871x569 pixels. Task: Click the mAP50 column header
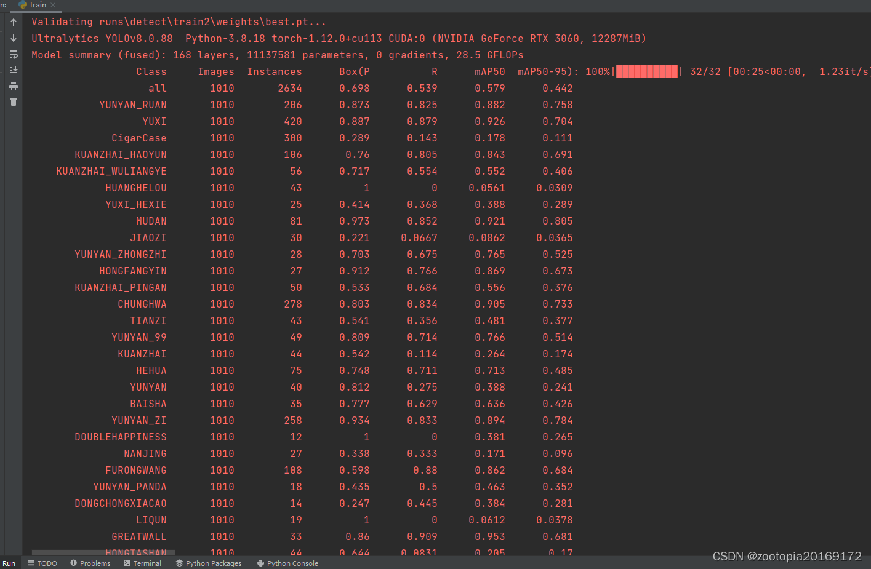[x=490, y=72]
